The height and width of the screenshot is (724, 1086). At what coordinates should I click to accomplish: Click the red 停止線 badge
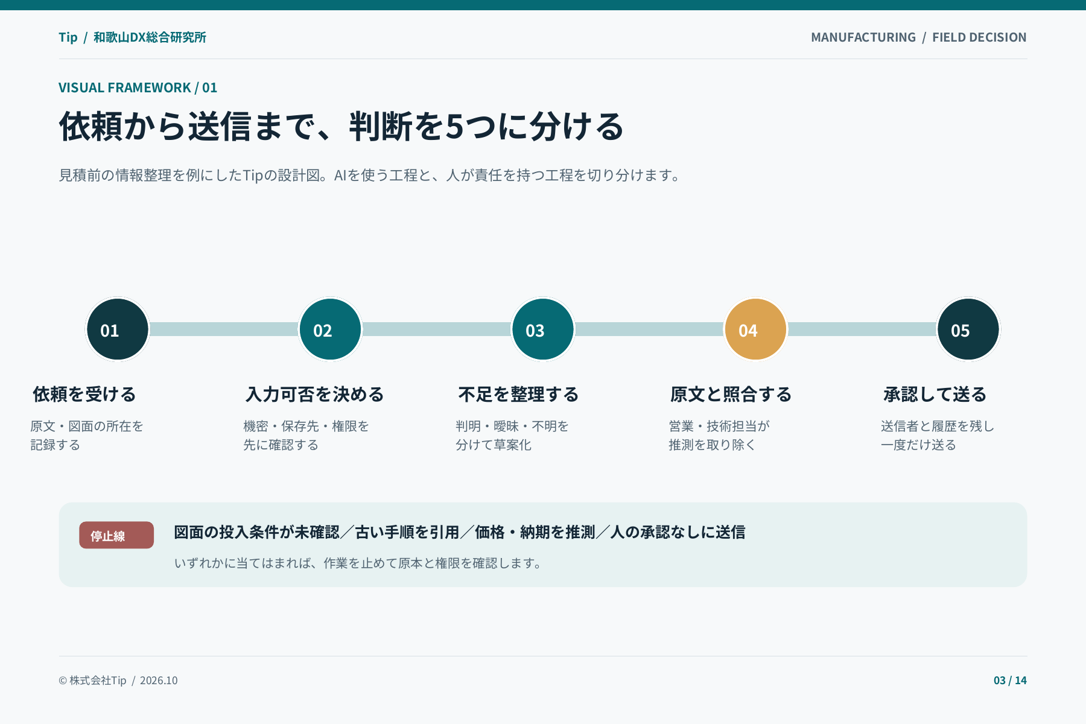point(116,535)
